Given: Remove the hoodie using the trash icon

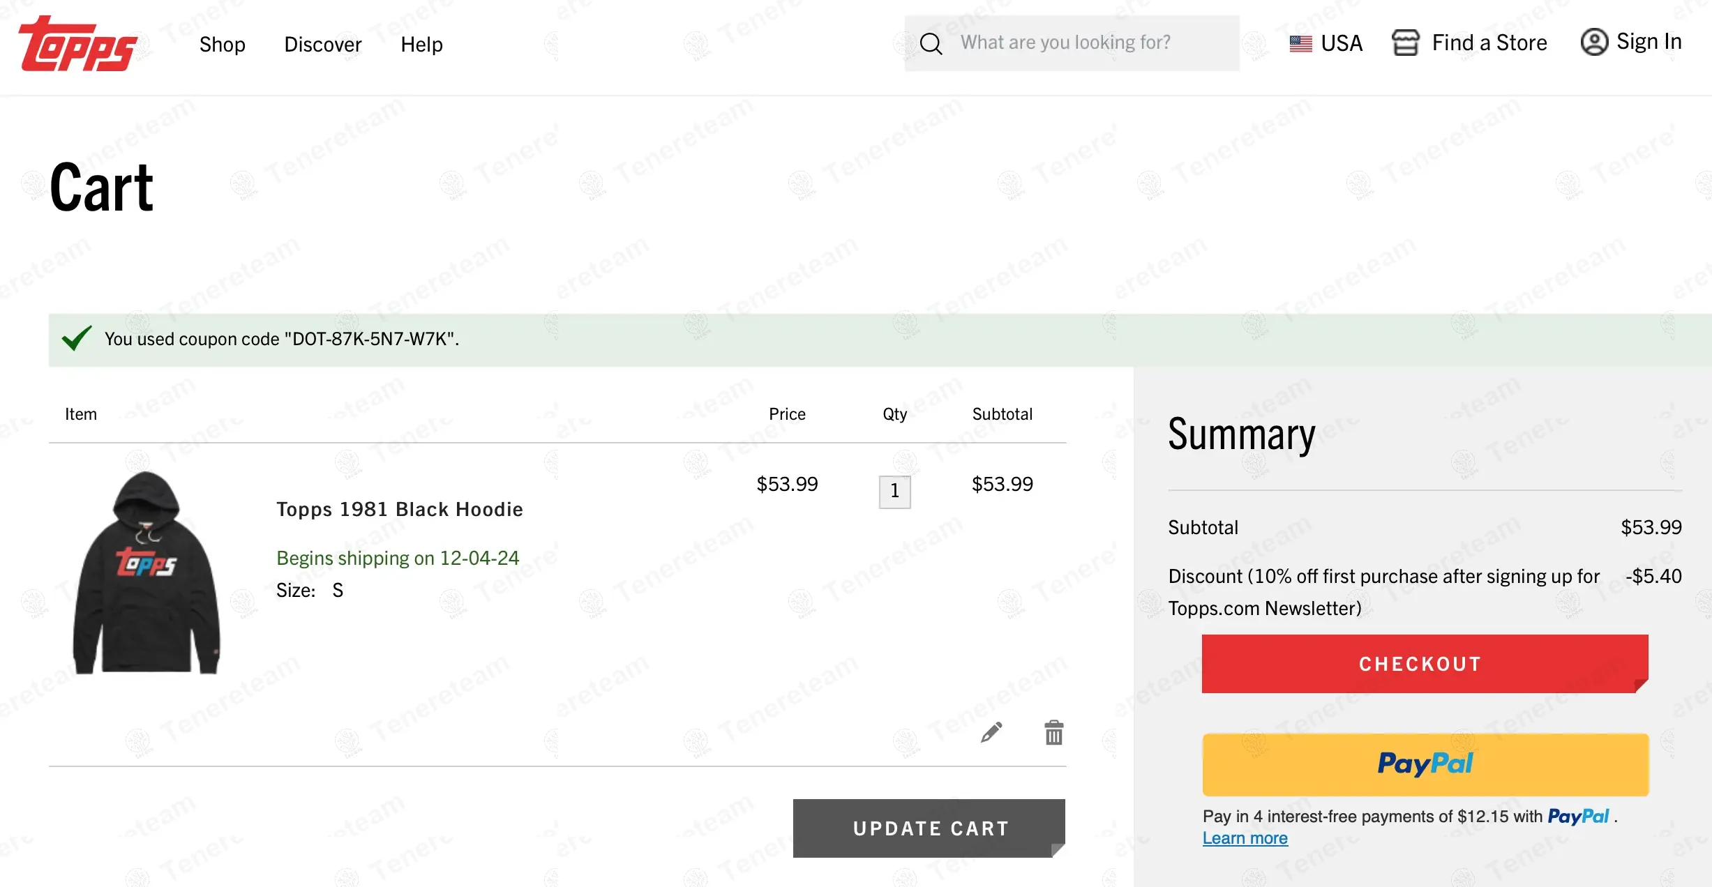Looking at the screenshot, I should [x=1053, y=733].
